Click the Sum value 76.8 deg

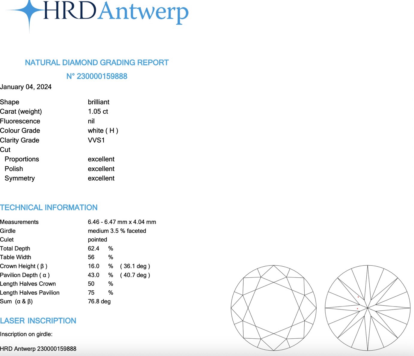99,301
